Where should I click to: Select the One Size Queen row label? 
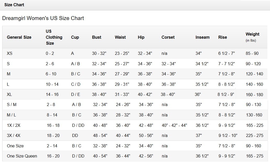click(x=22, y=156)
